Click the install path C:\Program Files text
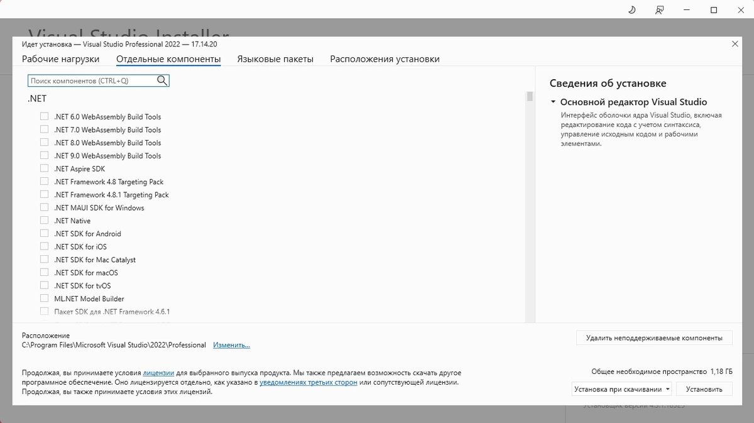Viewport: 754px width, 423px height. pos(114,345)
